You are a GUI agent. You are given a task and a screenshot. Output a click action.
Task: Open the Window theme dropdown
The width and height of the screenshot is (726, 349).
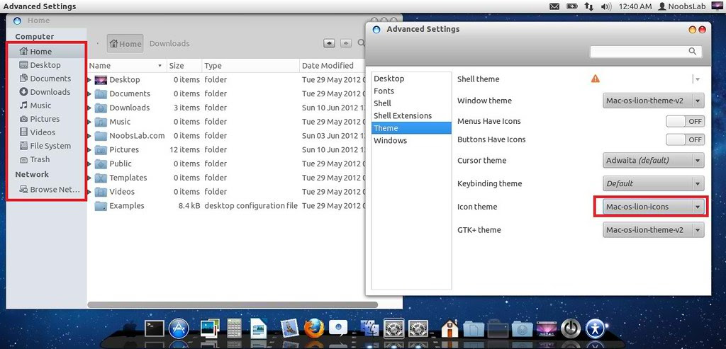click(653, 101)
